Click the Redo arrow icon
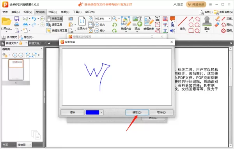This screenshot has height=149, width=234. tap(34, 25)
